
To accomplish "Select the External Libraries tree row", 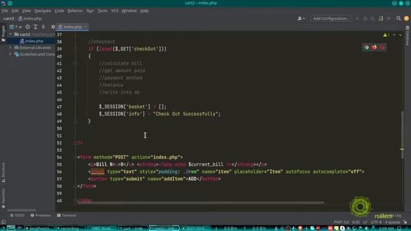I will [32, 47].
